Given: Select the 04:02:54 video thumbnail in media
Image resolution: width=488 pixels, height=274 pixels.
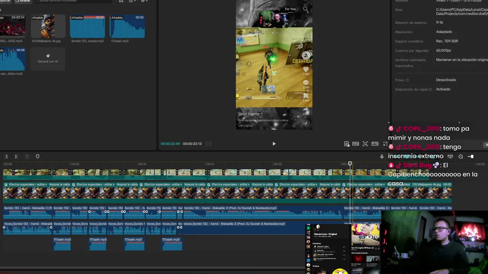Looking at the screenshot, I should pos(13,26).
